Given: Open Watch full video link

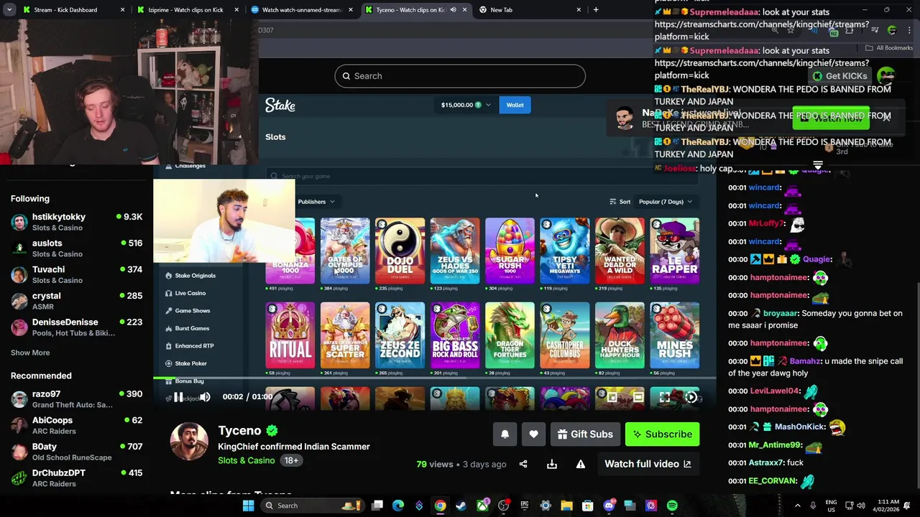Looking at the screenshot, I should (648, 464).
